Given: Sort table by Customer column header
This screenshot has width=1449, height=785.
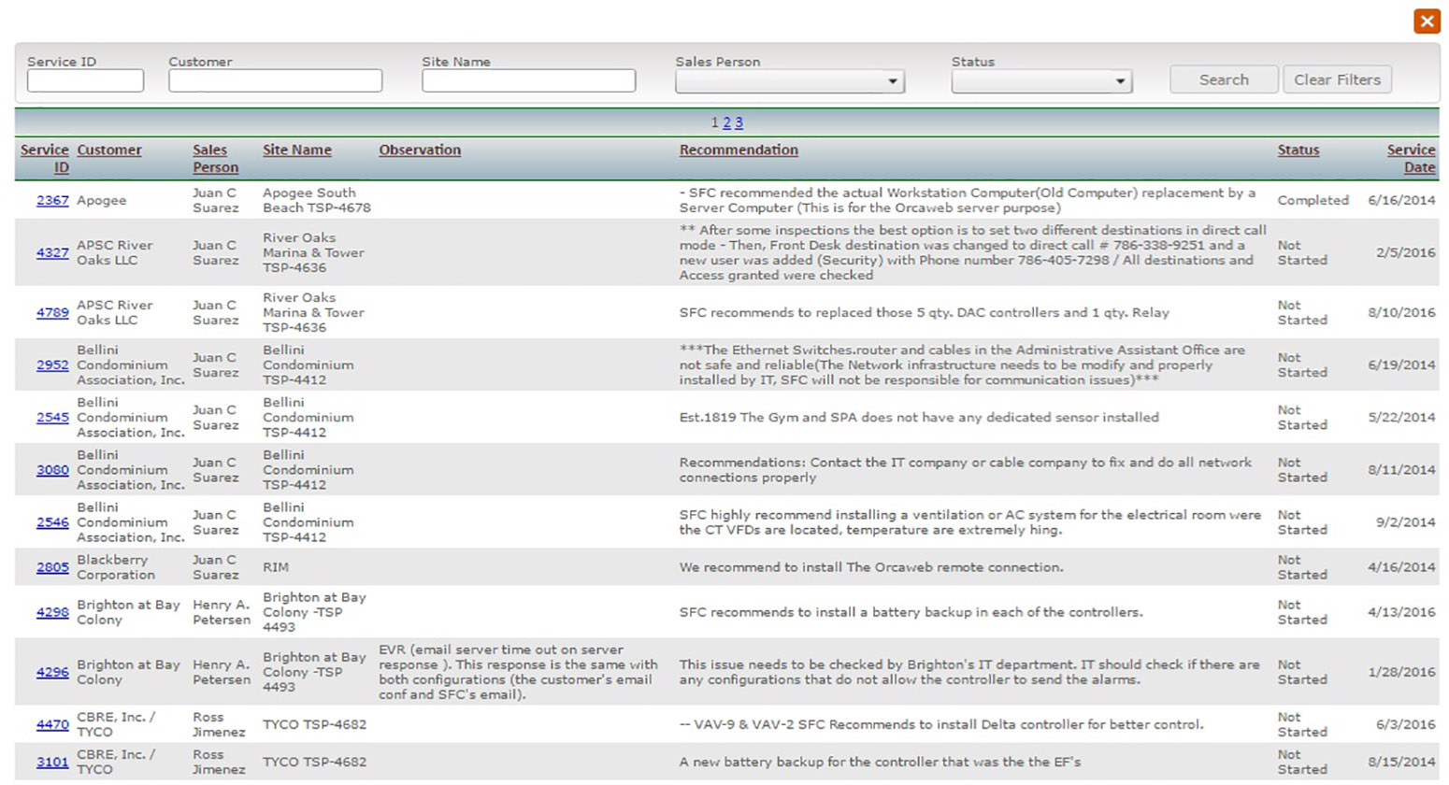Looking at the screenshot, I should [109, 150].
